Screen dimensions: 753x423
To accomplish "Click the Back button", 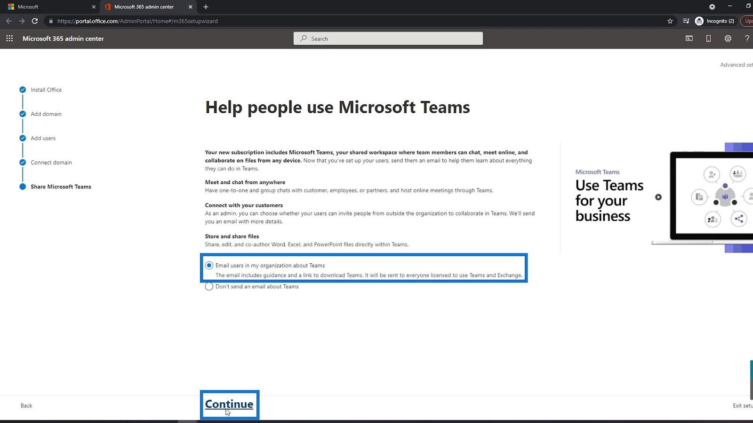I will (26, 406).
